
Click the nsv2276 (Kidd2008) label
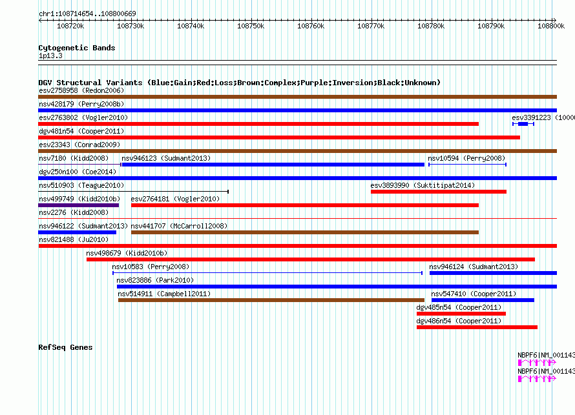[x=74, y=212]
